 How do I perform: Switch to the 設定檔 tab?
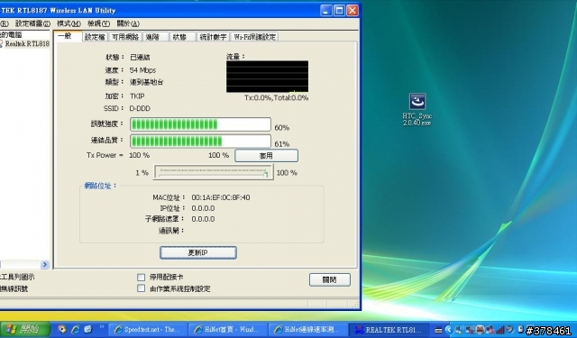tap(95, 37)
